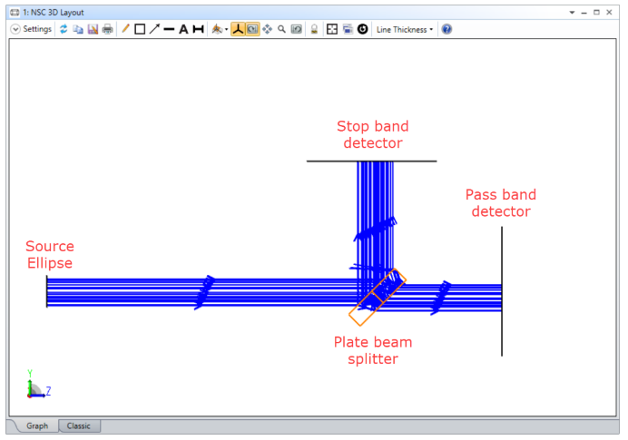Screen dimensions: 628x440
Task: Click the refresh/update layout icon
Action: coord(64,29)
